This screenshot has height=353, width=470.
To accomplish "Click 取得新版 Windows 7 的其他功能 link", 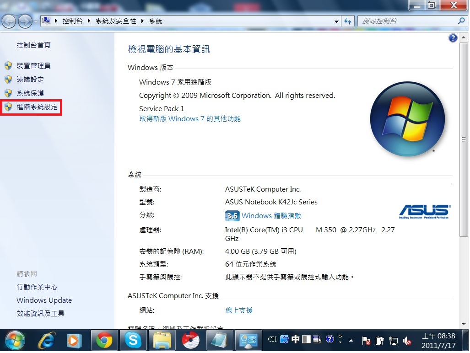I will (x=190, y=119).
